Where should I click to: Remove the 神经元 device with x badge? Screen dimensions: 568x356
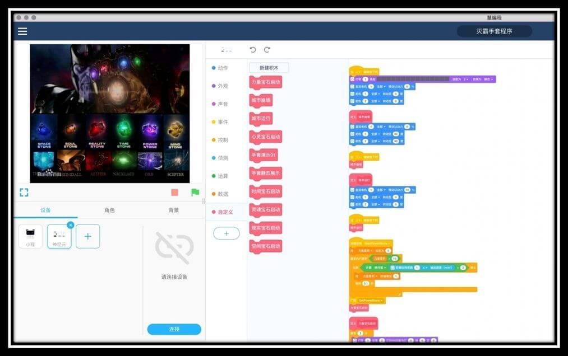click(x=71, y=225)
